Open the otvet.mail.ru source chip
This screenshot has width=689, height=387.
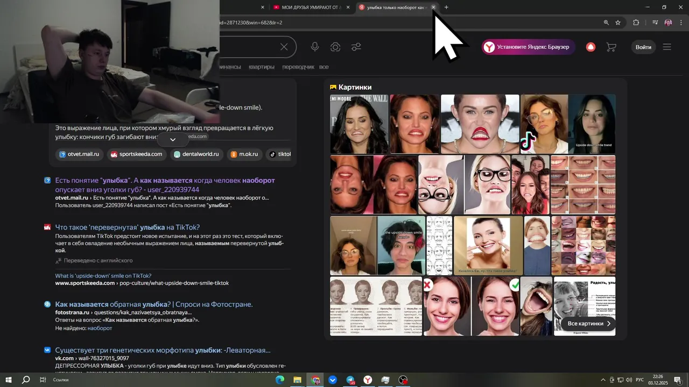pyautogui.click(x=79, y=154)
